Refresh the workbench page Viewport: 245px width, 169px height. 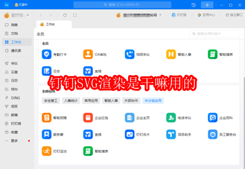click(x=65, y=15)
